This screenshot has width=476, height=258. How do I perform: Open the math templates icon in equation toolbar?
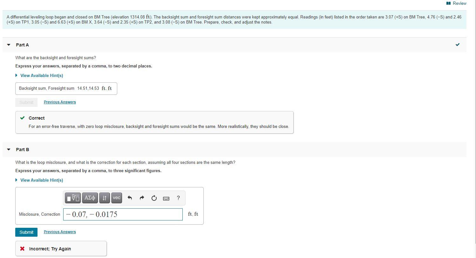[73, 198]
